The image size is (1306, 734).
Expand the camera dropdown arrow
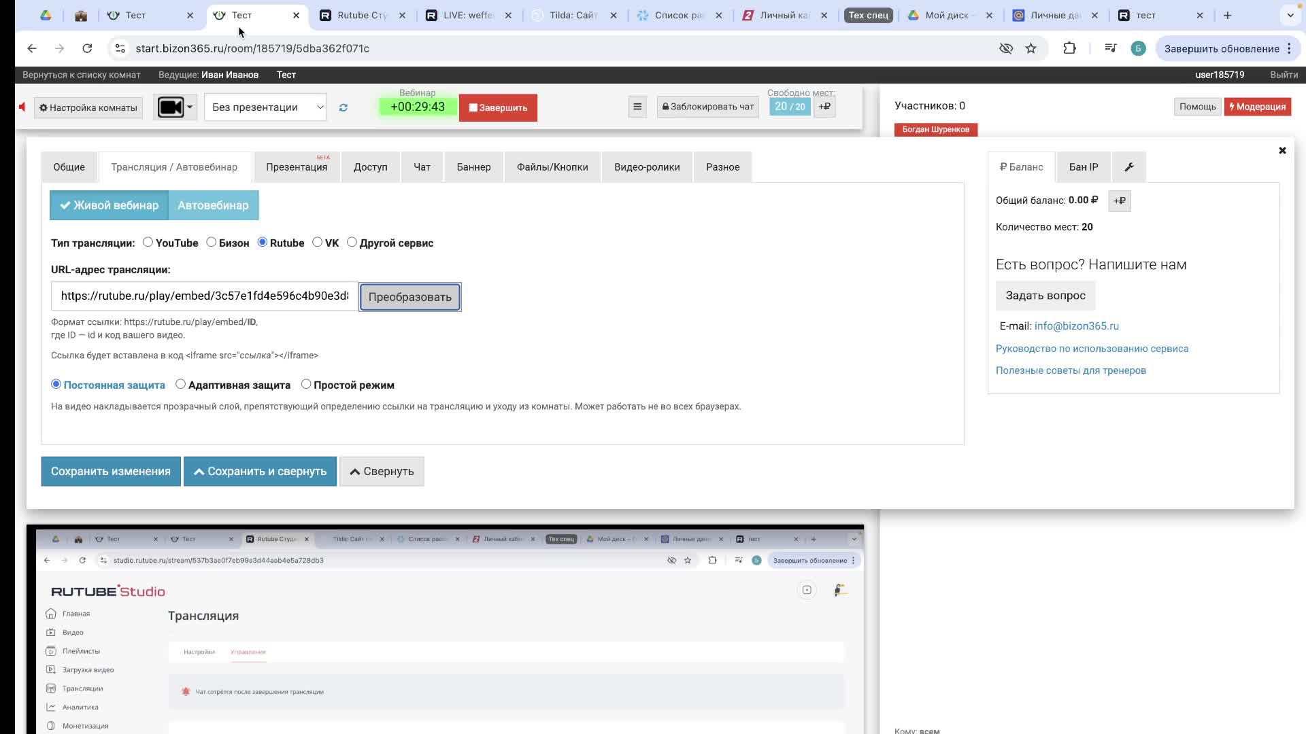point(190,107)
